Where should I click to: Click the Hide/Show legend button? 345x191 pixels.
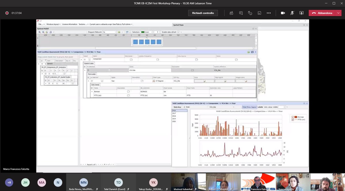[249, 107]
